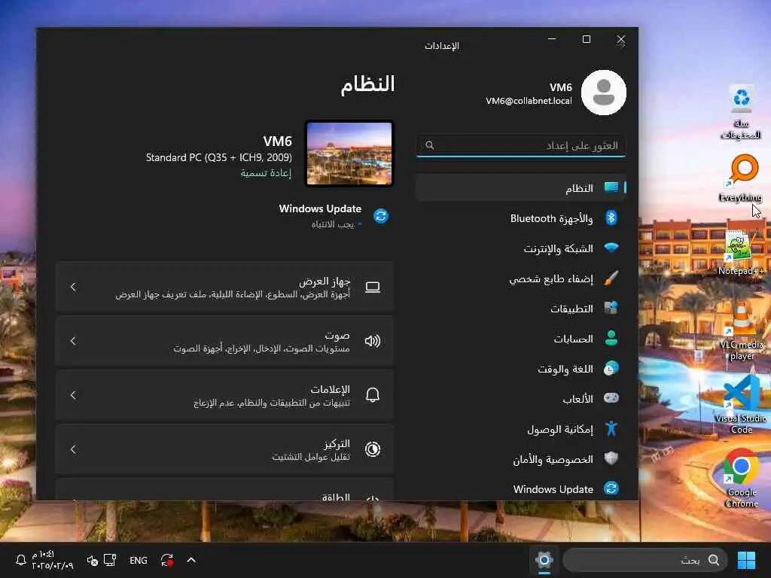The image size is (771, 578).
Task: Show hidden tray icons chevron
Action: [x=191, y=560]
